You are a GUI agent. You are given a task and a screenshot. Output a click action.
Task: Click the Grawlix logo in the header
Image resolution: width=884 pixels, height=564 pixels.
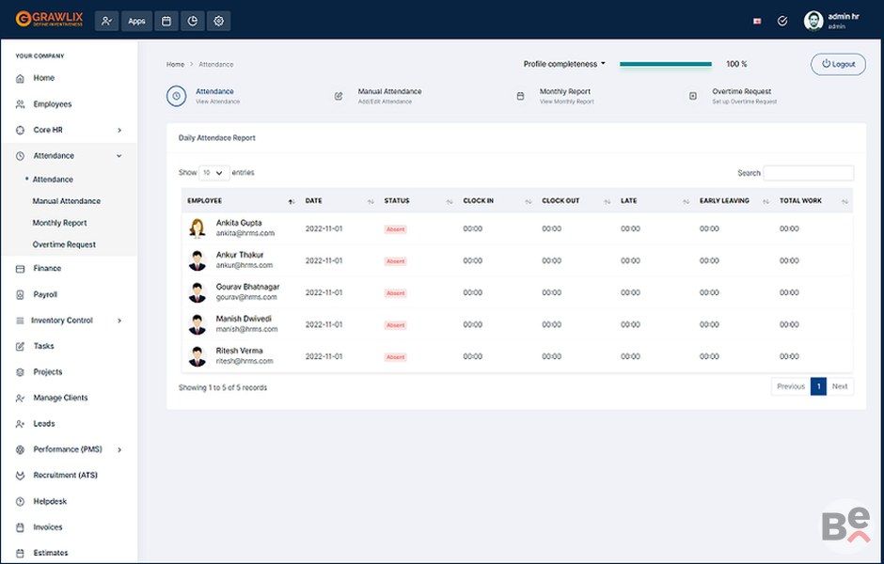click(49, 19)
